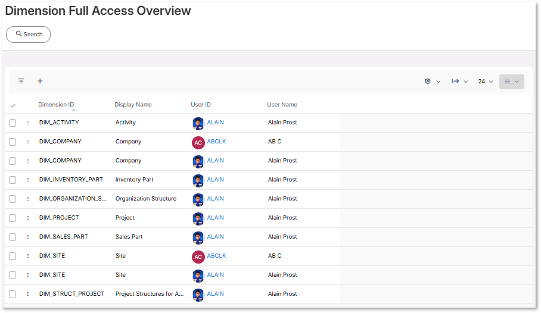Open ALAIN link in Organization Structure row

pyautogui.click(x=215, y=199)
